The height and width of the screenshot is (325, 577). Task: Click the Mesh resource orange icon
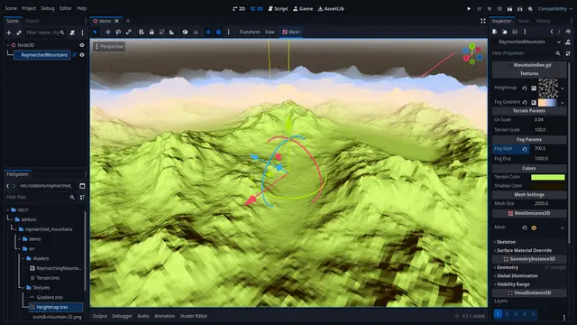534,228
